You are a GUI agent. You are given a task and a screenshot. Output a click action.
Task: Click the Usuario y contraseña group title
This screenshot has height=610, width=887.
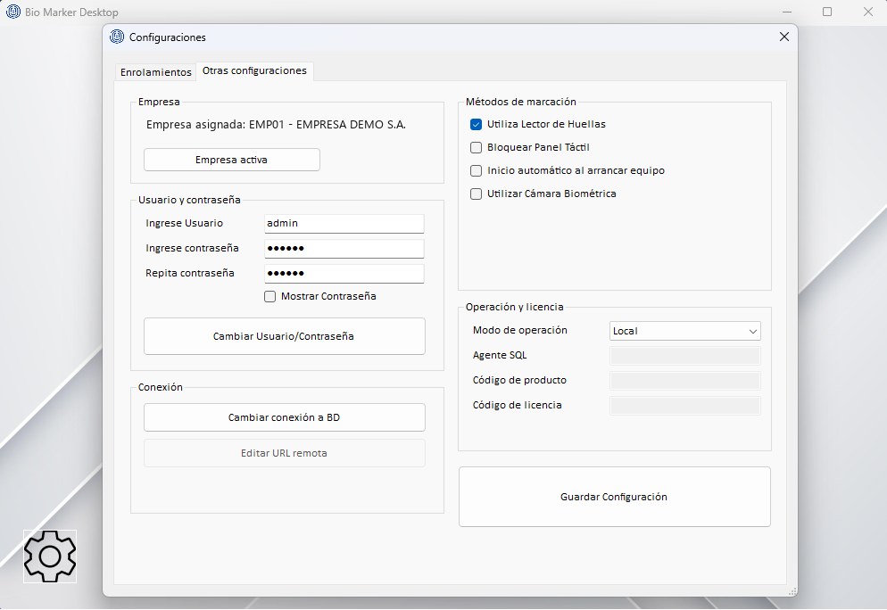(189, 200)
